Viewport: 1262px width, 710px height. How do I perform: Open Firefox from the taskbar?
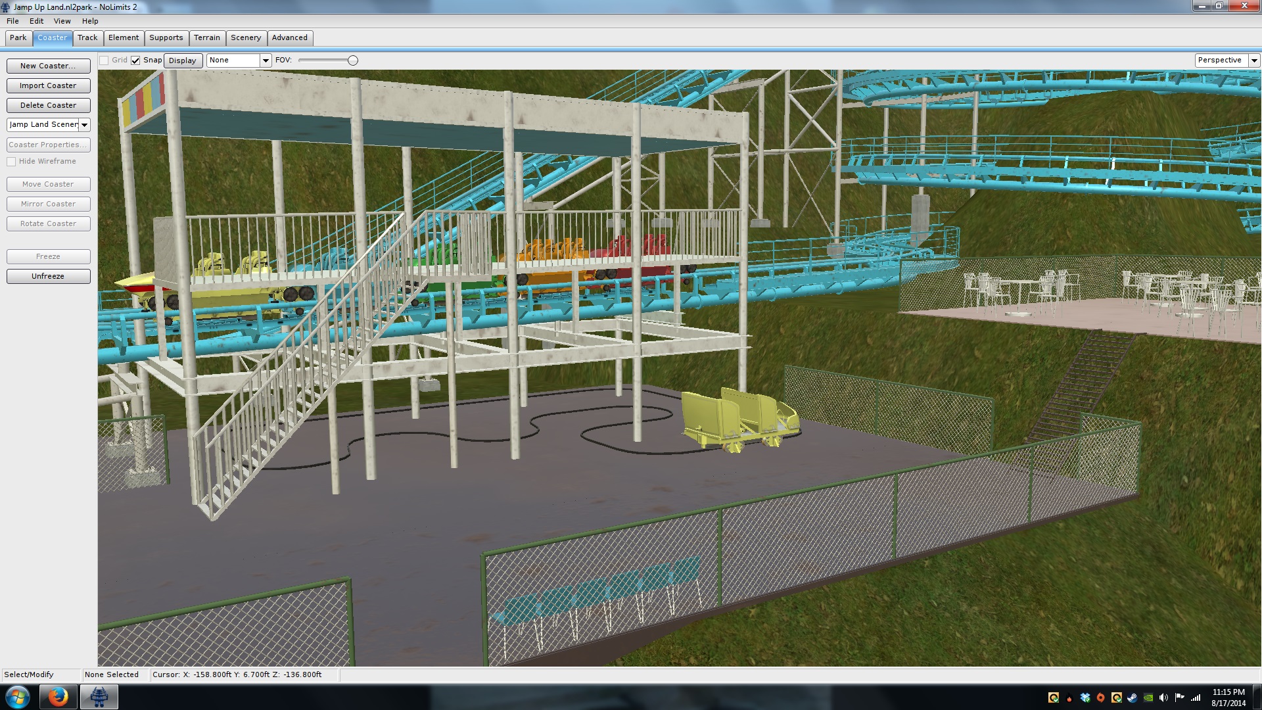point(58,697)
